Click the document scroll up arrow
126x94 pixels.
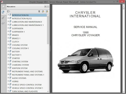124,6
